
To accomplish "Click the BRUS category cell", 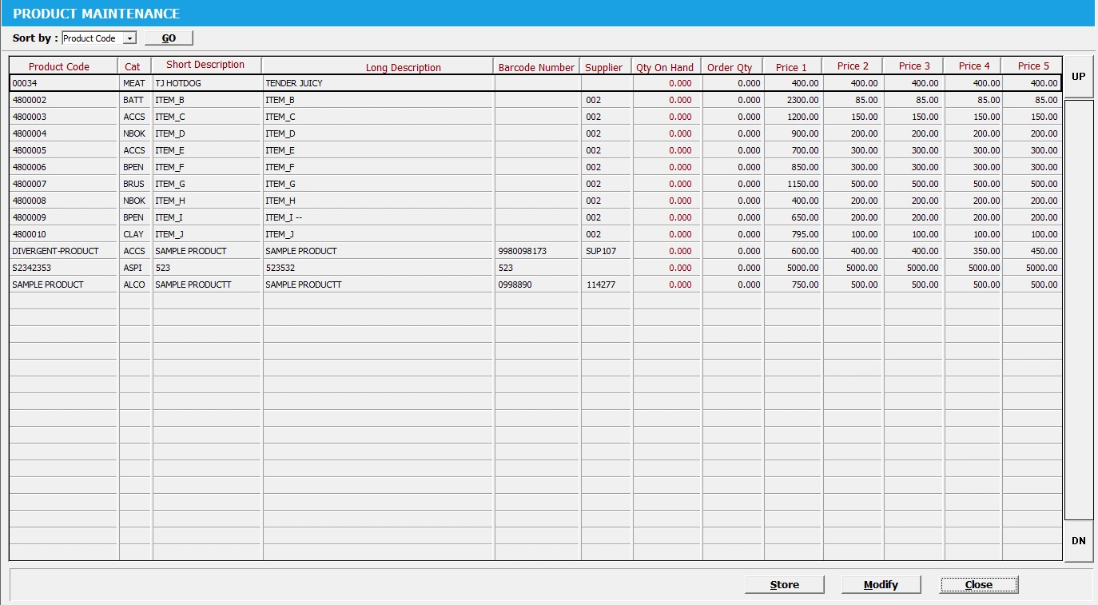I will point(135,184).
